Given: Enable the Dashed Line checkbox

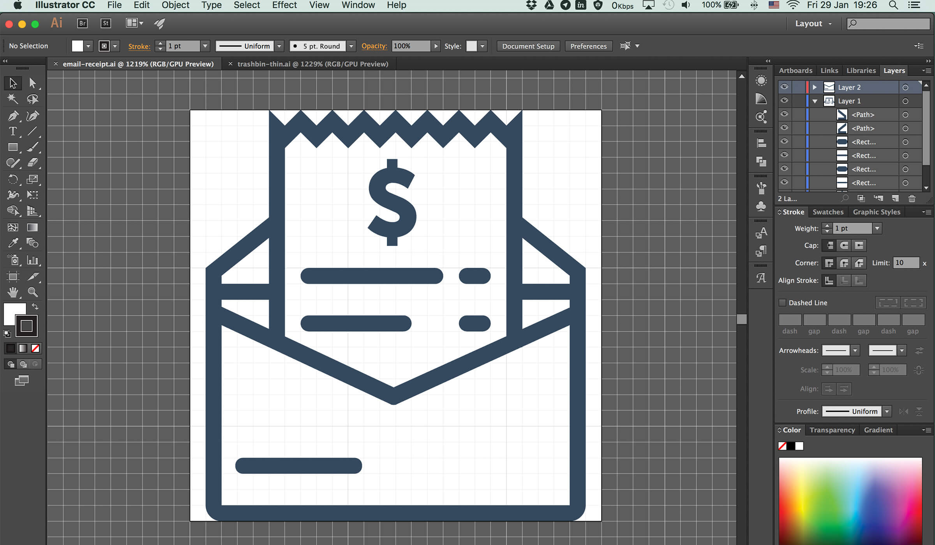Looking at the screenshot, I should coord(782,302).
